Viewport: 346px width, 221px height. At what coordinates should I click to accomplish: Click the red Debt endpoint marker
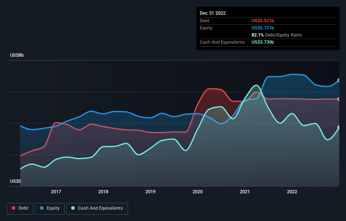tap(339, 99)
